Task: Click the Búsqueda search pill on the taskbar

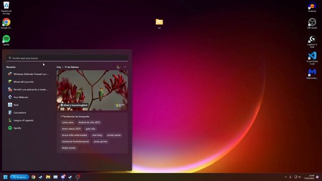Action: (20, 177)
